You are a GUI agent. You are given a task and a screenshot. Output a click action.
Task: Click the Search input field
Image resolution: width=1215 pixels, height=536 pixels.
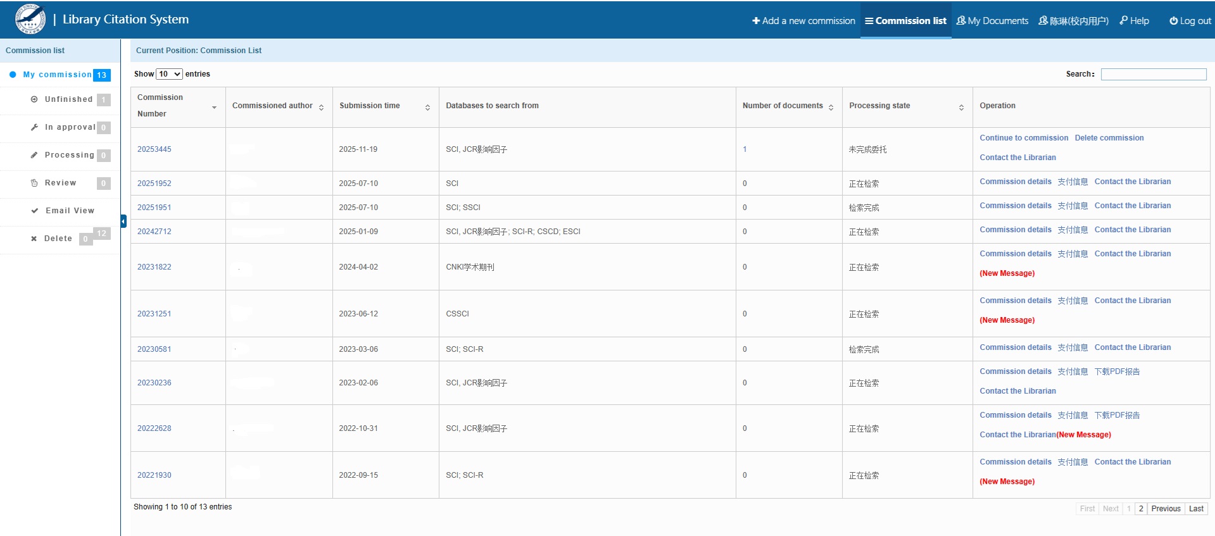click(x=1153, y=74)
